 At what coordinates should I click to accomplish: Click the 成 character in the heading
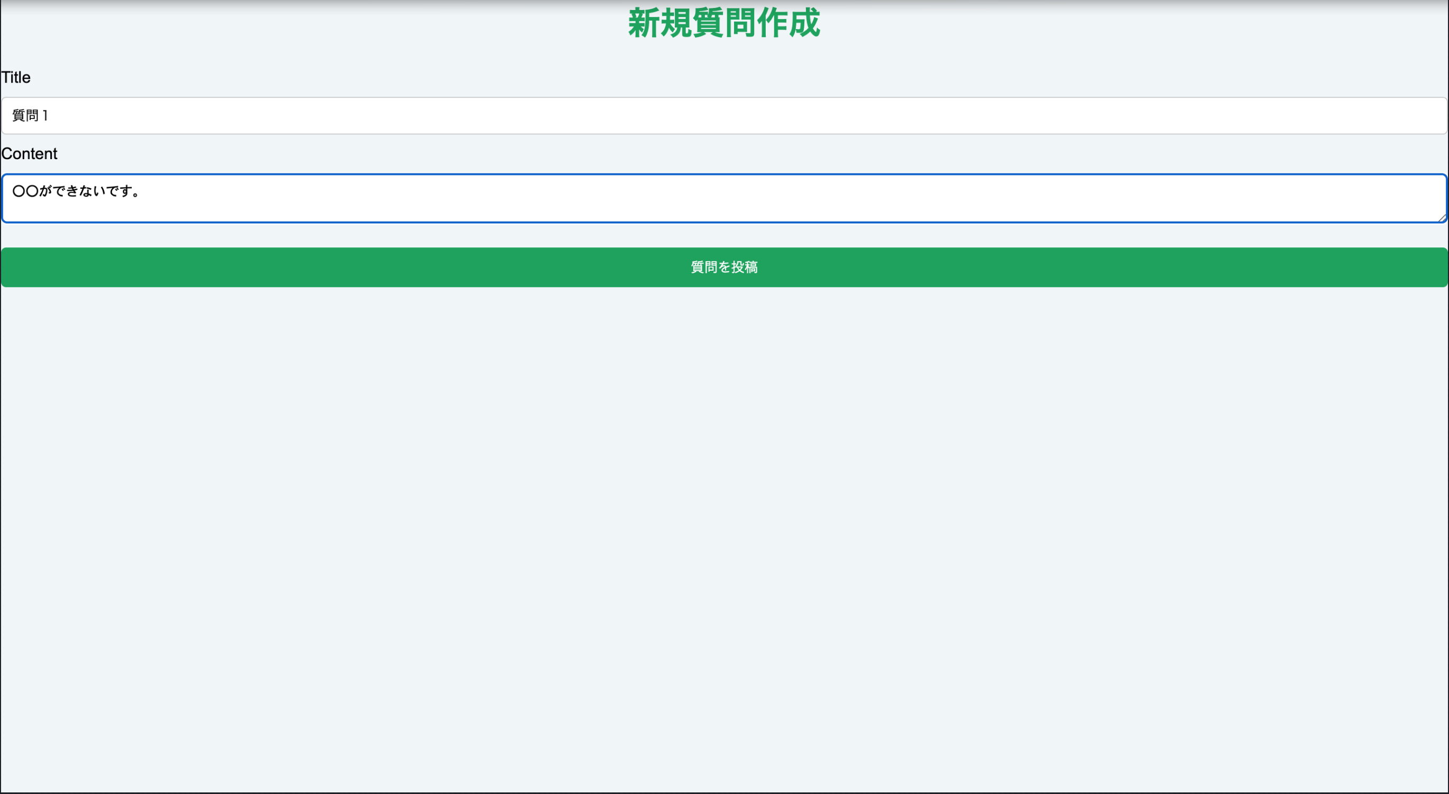pyautogui.click(x=804, y=24)
